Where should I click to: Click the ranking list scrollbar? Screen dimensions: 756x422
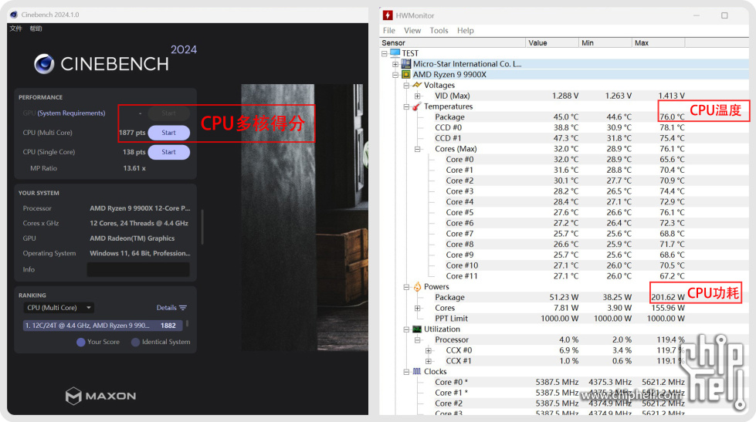pos(187,324)
